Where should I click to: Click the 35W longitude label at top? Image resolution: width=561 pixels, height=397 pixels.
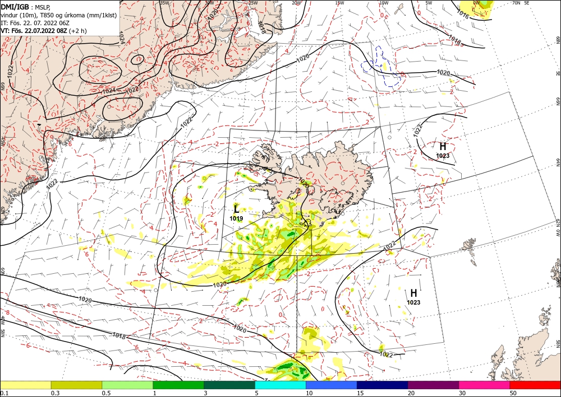[164, 3]
